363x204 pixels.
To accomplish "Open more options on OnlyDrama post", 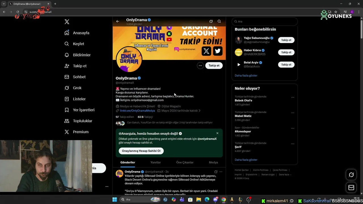I will [221, 172].
